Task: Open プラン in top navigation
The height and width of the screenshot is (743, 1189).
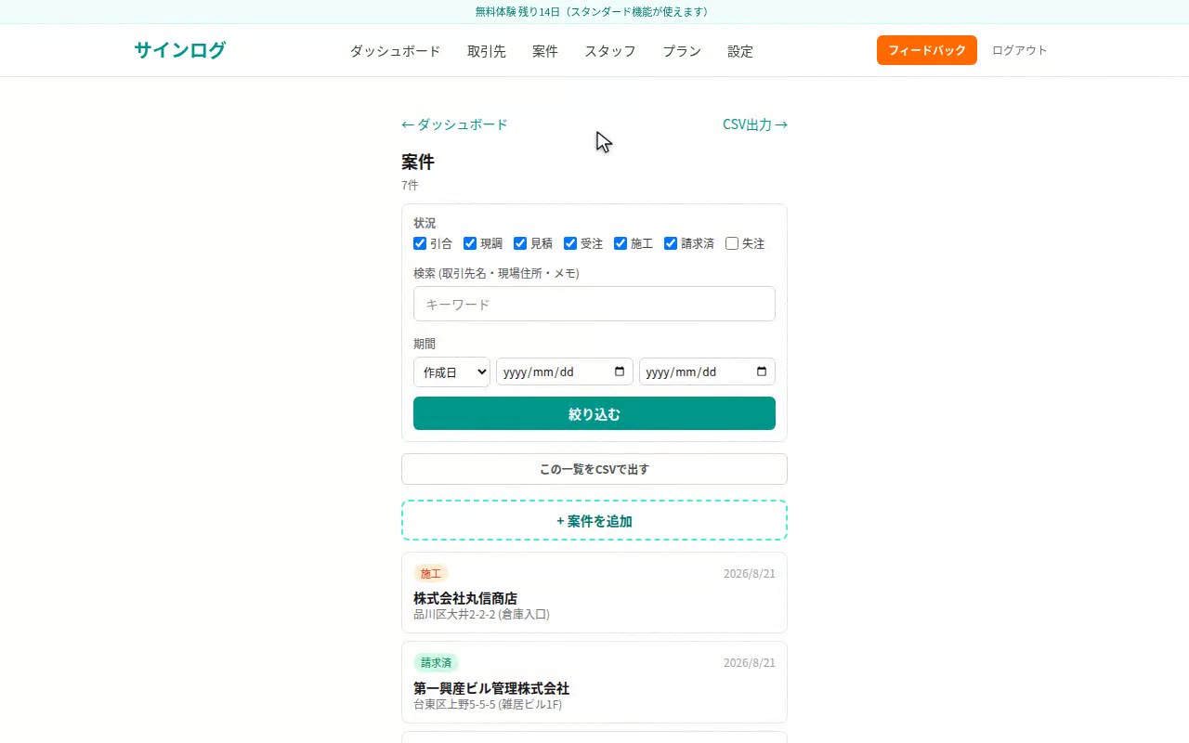Action: tap(682, 51)
